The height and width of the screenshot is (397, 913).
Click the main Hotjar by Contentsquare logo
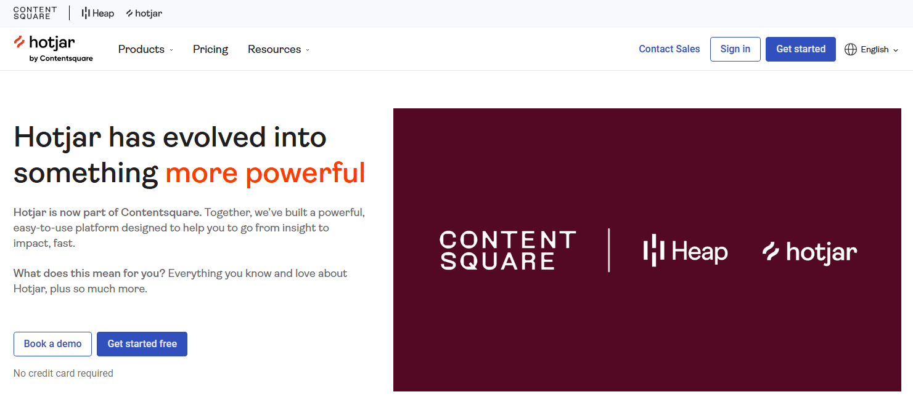53,49
